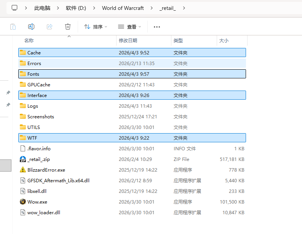Sort by 名称 column header
The width and height of the screenshot is (302, 234).
tap(29, 40)
